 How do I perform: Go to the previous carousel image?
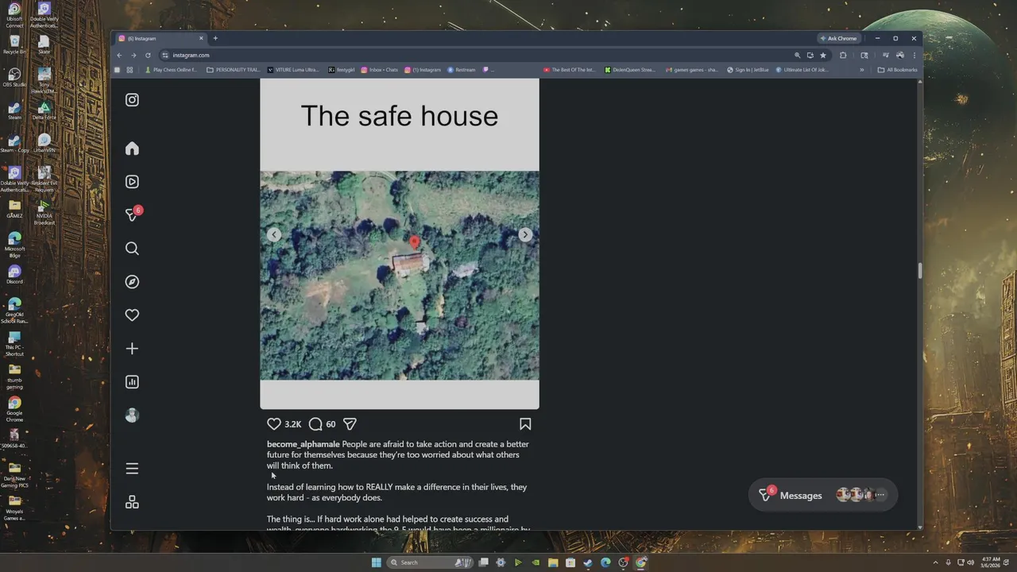pos(274,234)
